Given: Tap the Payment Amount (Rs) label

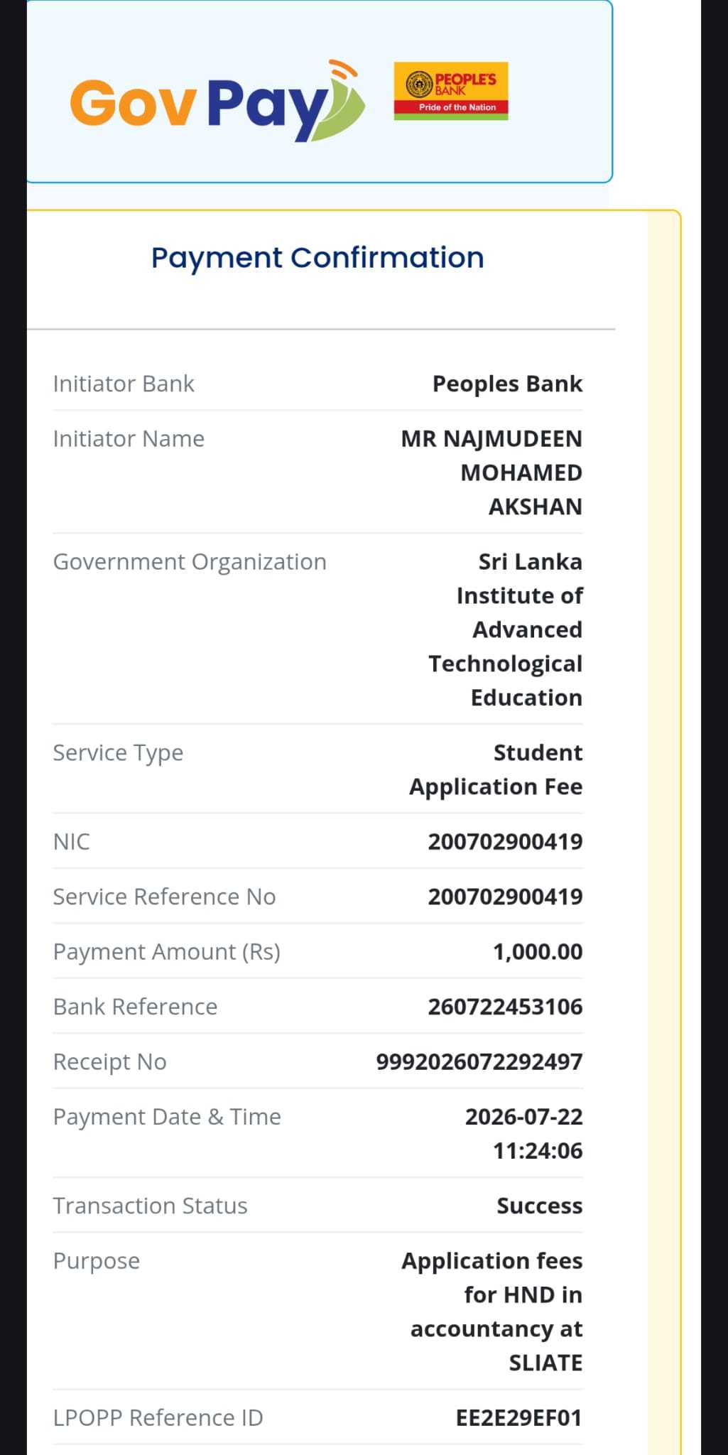Looking at the screenshot, I should click(167, 952).
